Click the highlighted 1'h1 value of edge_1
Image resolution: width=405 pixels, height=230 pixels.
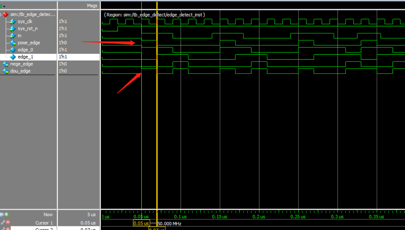click(x=63, y=57)
